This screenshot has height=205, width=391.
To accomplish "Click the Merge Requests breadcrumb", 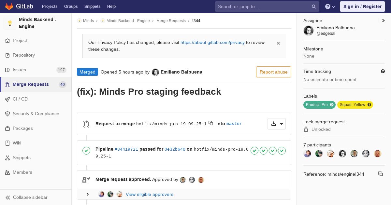I will click(x=171, y=21).
